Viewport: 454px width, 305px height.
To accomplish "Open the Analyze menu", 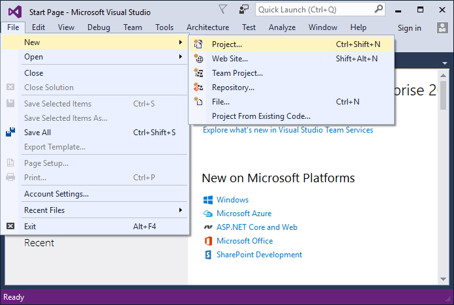I will pos(282,27).
